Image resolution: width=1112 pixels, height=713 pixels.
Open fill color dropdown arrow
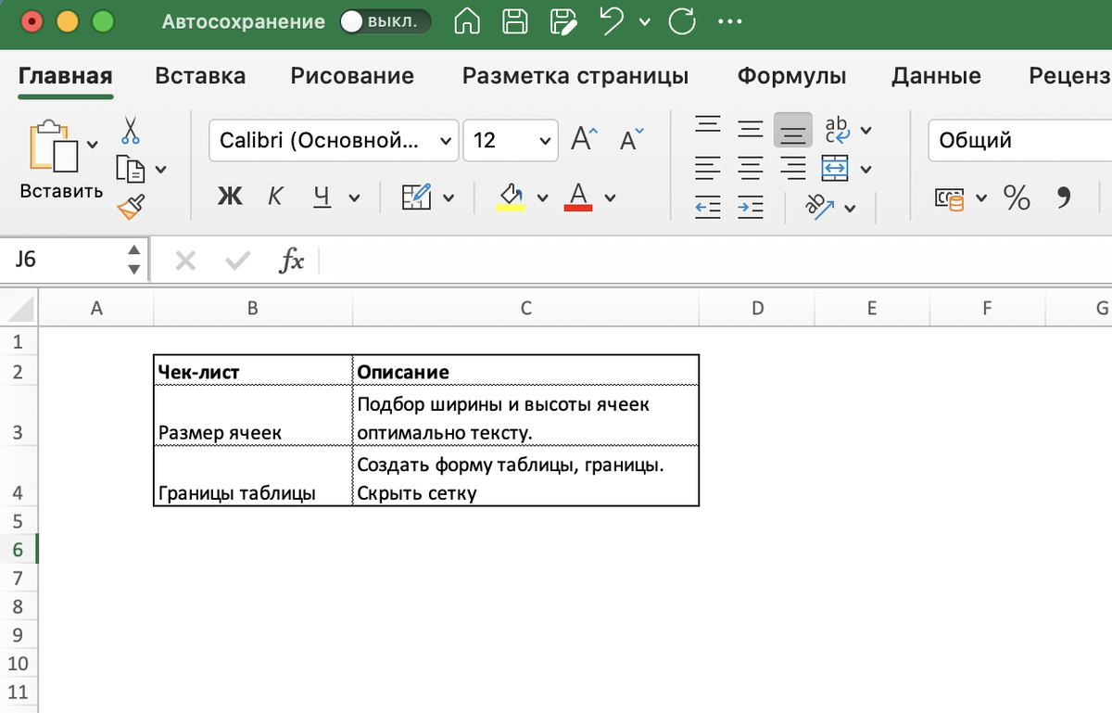(543, 197)
